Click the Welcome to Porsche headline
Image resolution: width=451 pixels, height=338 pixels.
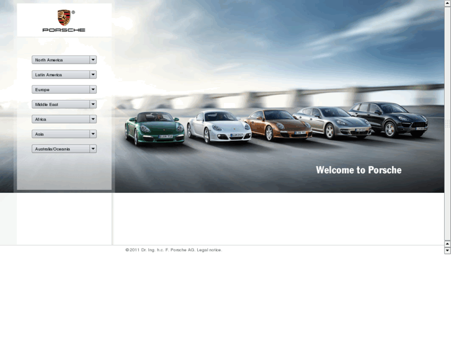point(359,170)
